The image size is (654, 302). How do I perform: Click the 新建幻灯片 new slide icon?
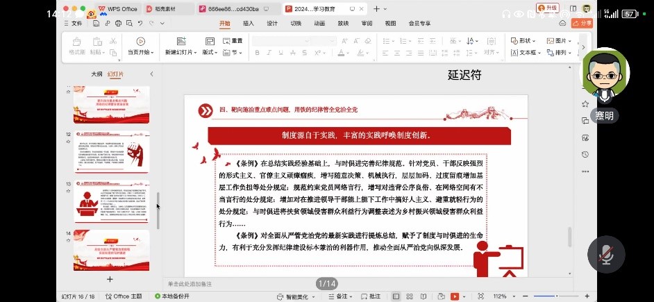pos(180,42)
